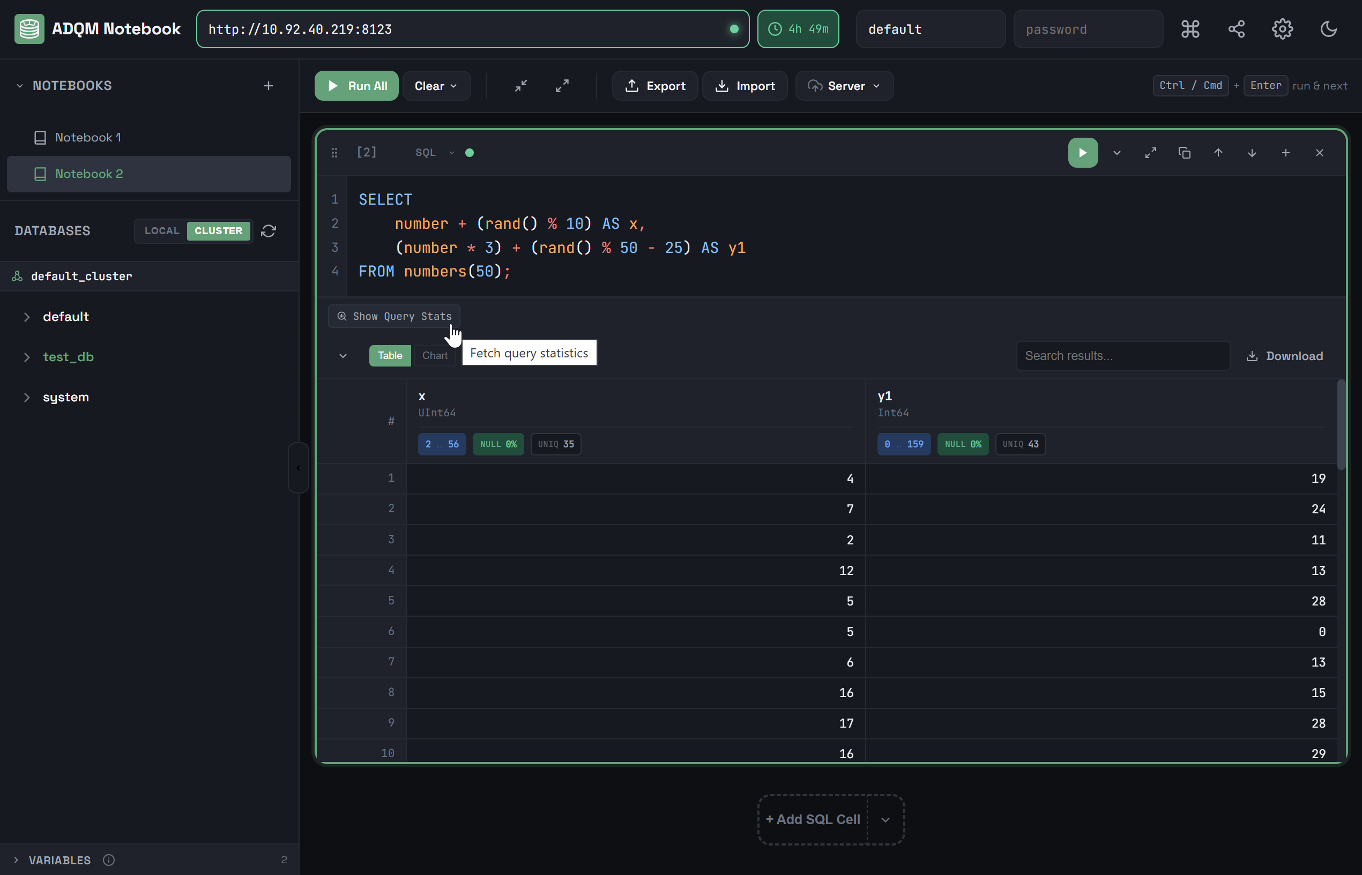
Task: Run the SQL cell using the play icon
Action: point(1082,152)
